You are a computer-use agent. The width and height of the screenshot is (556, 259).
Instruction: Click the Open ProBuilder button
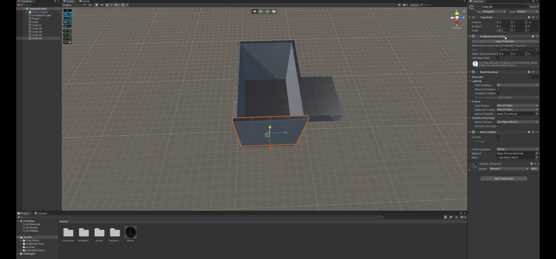(505, 41)
